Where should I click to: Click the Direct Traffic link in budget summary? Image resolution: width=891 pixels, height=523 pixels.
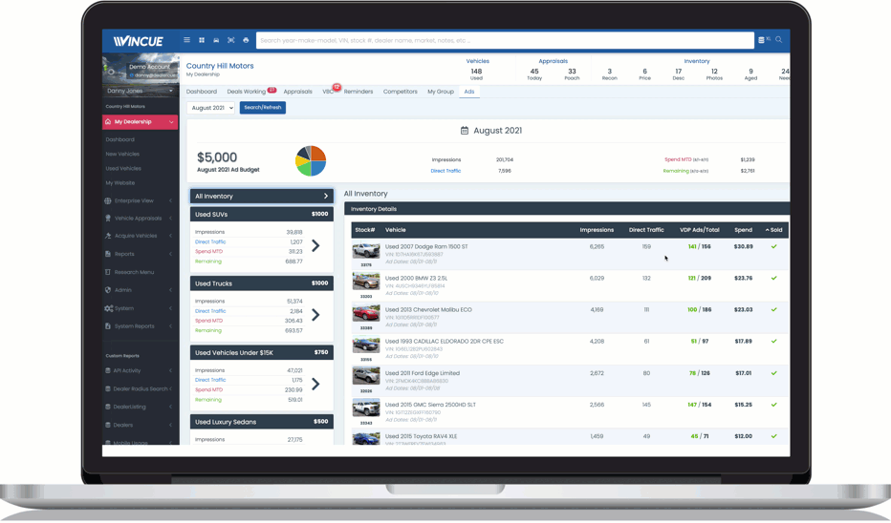click(445, 171)
